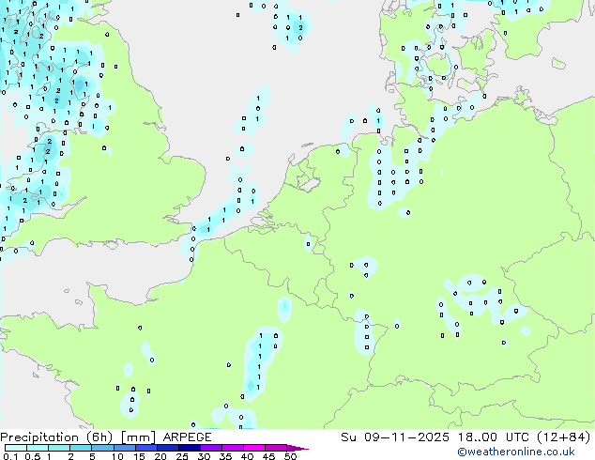Choose the 20–25 mm legend swatch
This screenshot has height=460, width=595.
167,448
